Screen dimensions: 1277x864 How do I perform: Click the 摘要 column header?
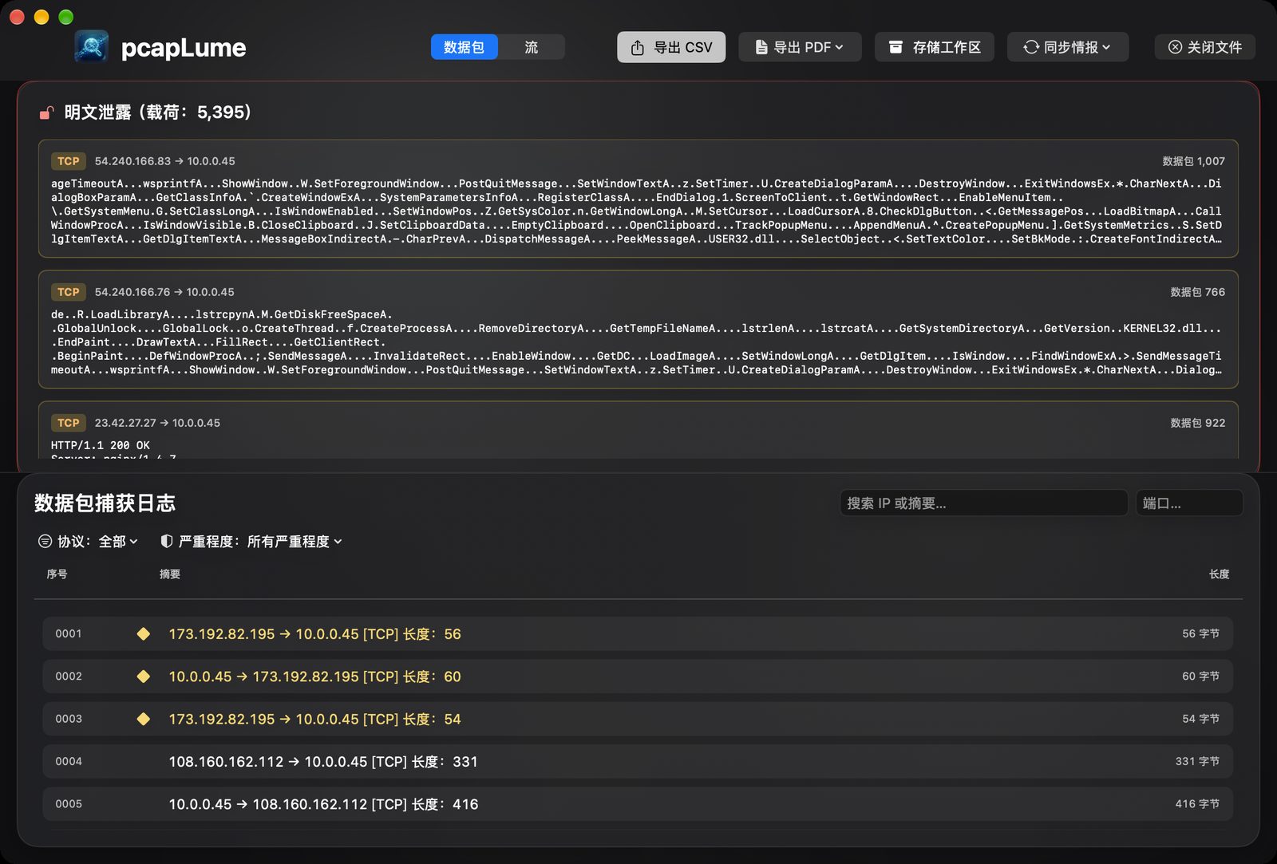(170, 574)
